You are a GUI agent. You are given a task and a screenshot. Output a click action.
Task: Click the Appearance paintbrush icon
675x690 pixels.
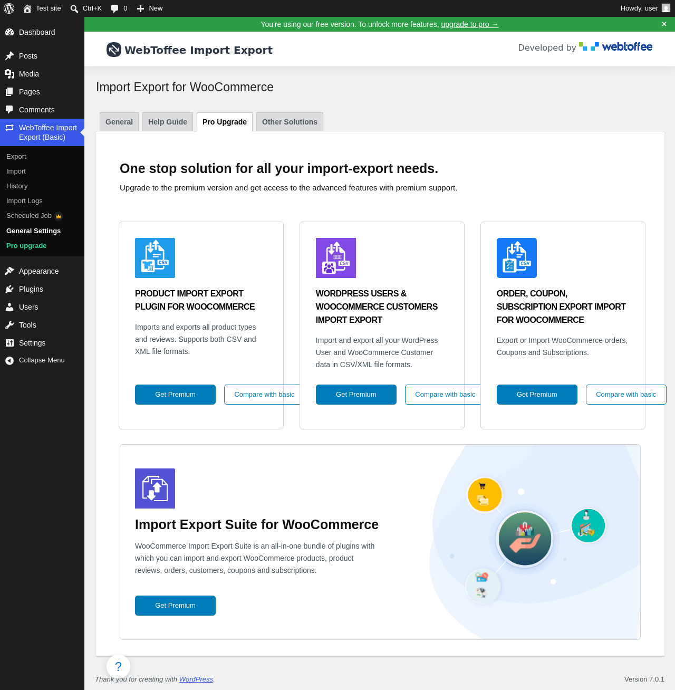click(9, 271)
